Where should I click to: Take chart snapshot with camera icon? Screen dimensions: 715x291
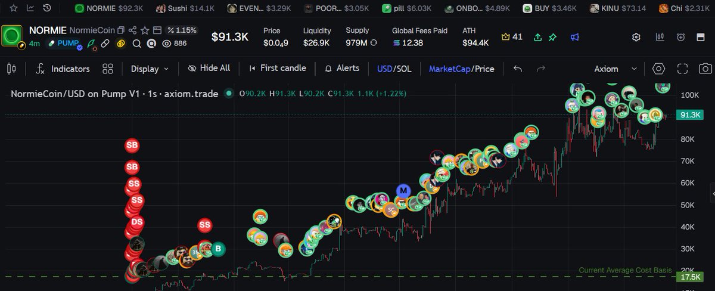(705, 69)
